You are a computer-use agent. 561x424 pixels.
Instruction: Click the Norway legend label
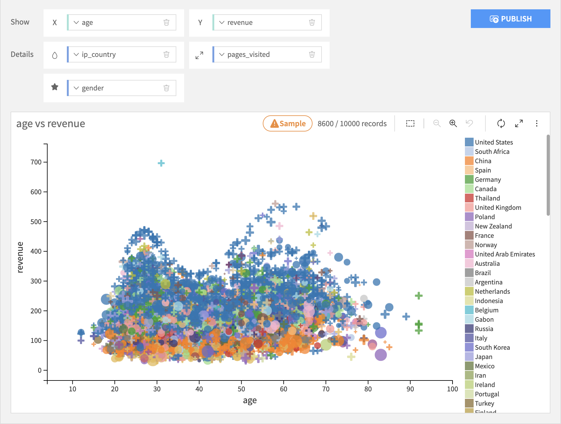pyautogui.click(x=486, y=245)
